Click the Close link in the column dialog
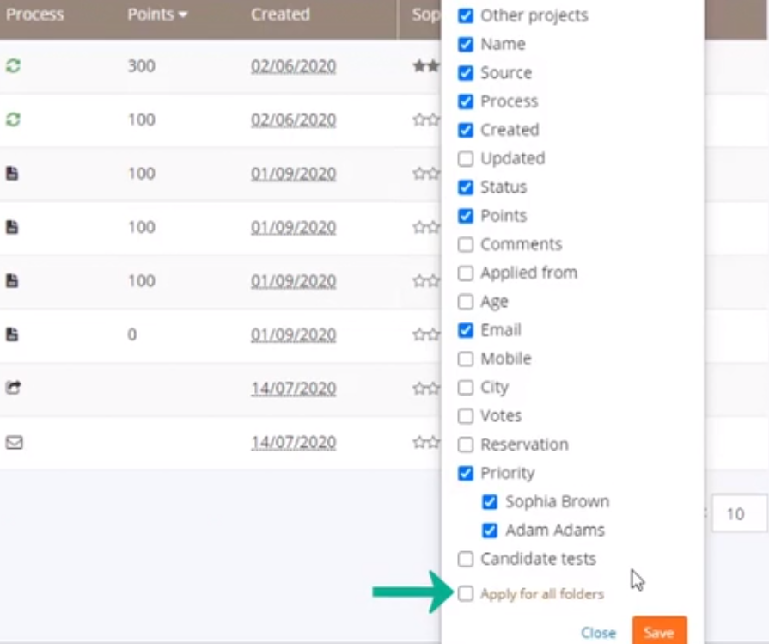 (598, 632)
